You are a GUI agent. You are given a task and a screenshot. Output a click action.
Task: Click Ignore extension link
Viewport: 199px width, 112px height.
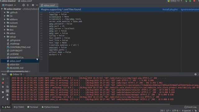[x=190, y=10]
